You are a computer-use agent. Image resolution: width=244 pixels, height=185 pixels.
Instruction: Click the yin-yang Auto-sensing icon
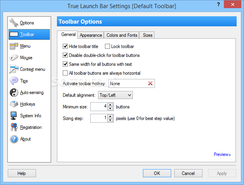(14, 92)
